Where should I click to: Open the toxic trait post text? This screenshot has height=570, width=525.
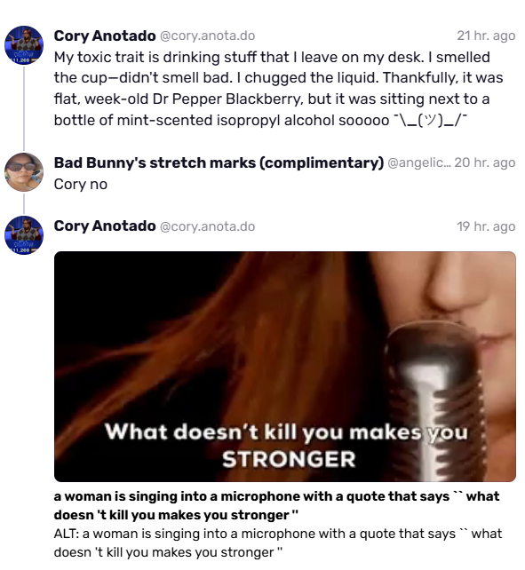pos(279,88)
